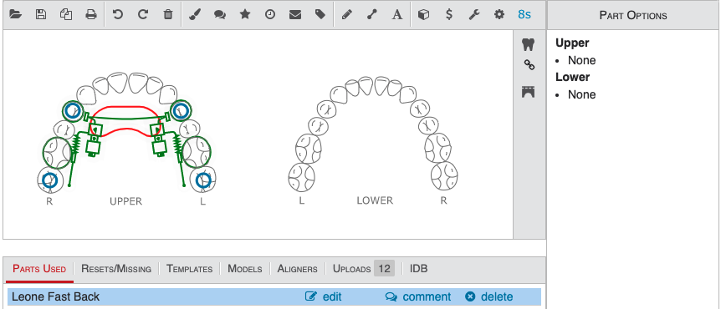Image resolution: width=721 pixels, height=309 pixels.
Task: Open the comments bubble icon
Action: 220,15
